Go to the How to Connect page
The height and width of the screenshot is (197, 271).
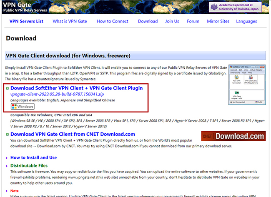point(113,21)
